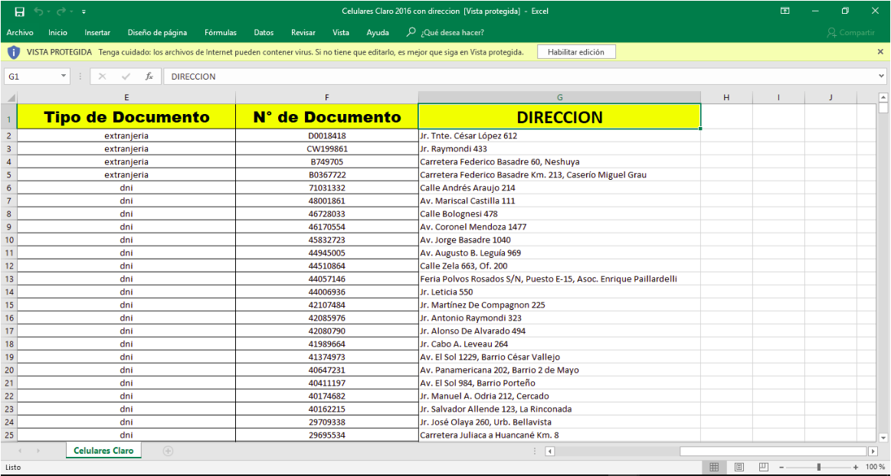This screenshot has width=891, height=476.
Task: Open the Archivo menu
Action: coord(20,33)
